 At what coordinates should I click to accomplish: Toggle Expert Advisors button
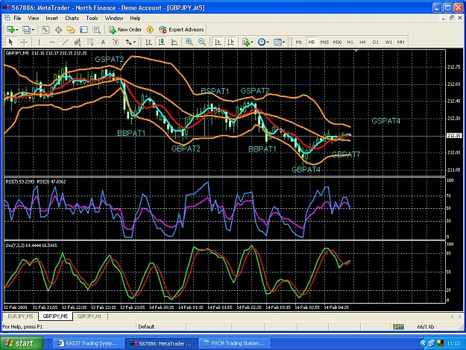(x=181, y=29)
